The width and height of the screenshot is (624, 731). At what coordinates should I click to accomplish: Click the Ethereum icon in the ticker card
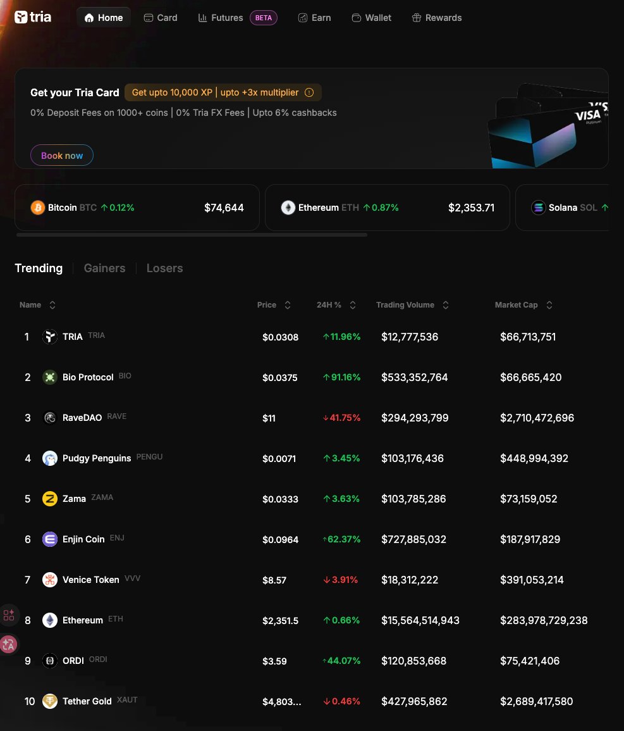(x=288, y=208)
